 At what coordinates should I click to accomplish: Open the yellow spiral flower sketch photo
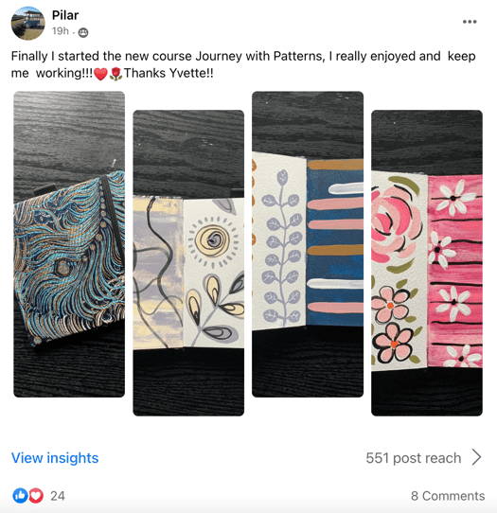tap(188, 263)
